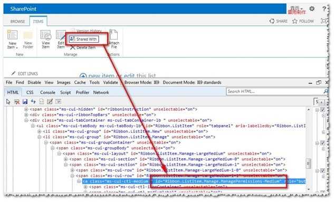Open the File menu in developer tools
Viewport: 335px width, 202px height.
(x=9, y=82)
